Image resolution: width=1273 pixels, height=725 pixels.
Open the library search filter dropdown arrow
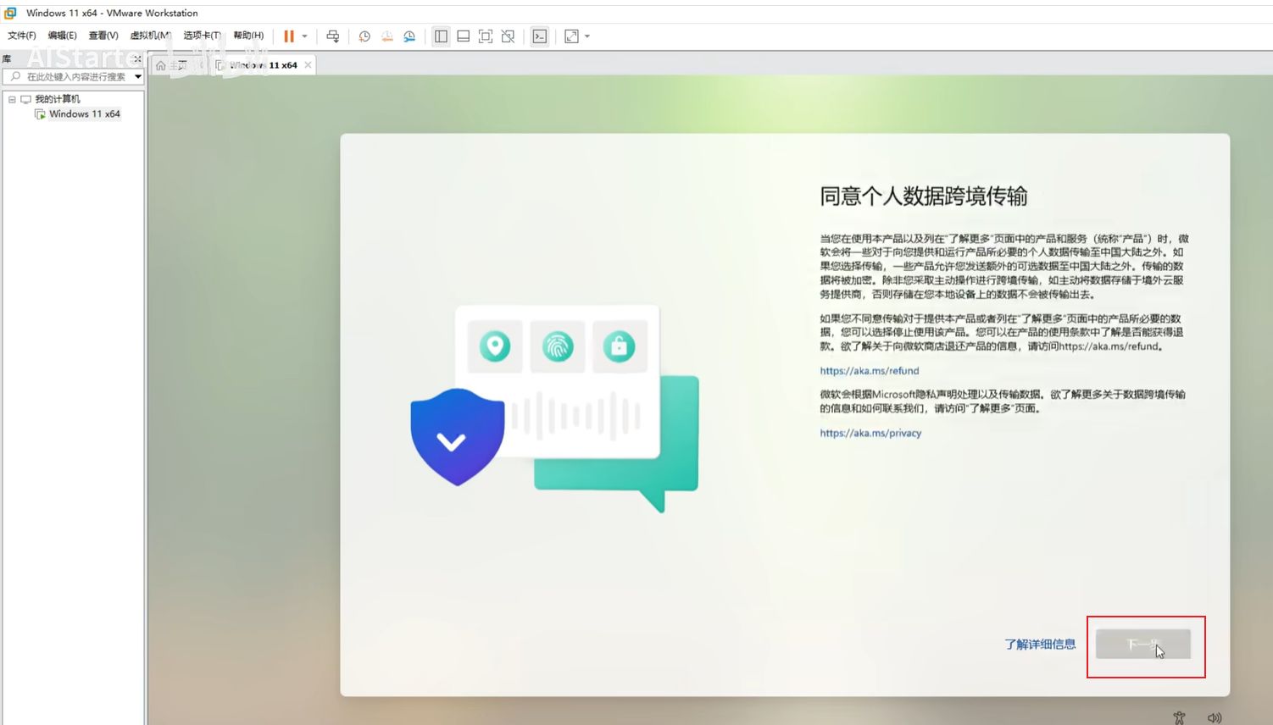(138, 77)
